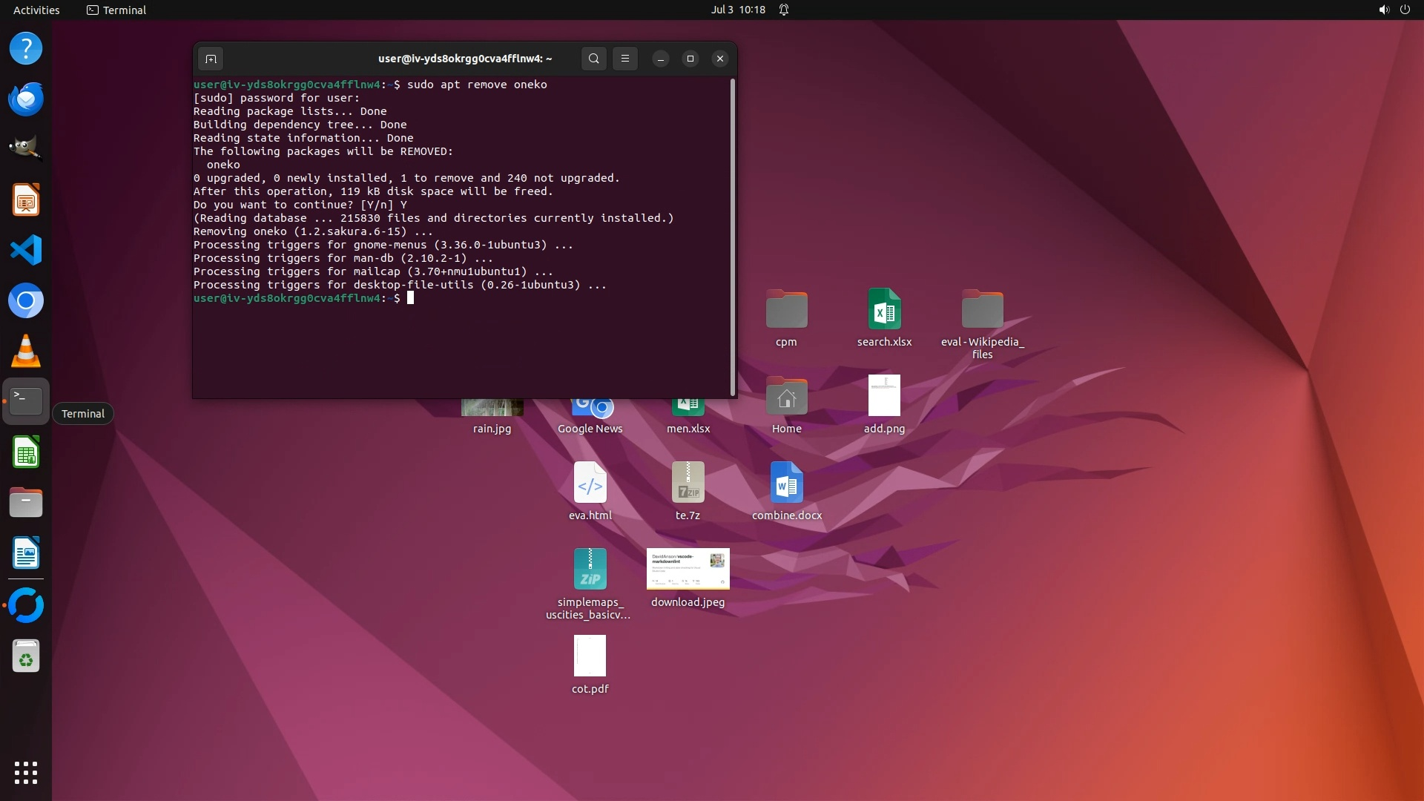Click the Terminal window scrollbar
The height and width of the screenshot is (801, 1424).
pos(733,237)
